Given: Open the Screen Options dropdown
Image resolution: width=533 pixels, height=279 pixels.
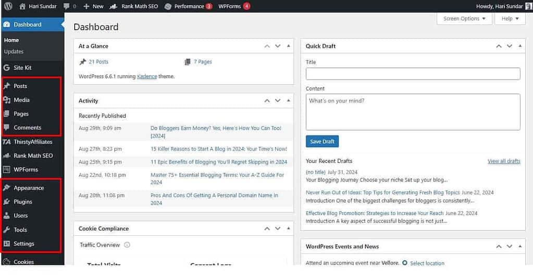Looking at the screenshot, I should pos(464,19).
